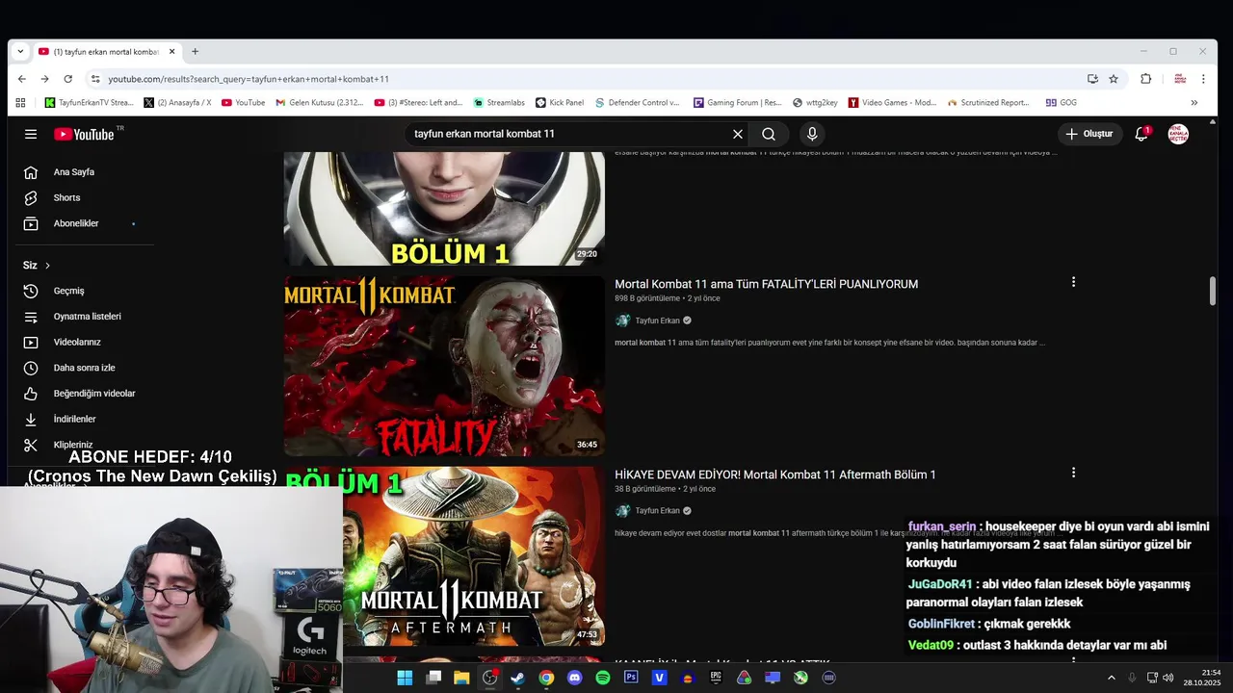Open TayfunErkanTV Stream bookmark
The width and height of the screenshot is (1233, 693).
[90, 102]
